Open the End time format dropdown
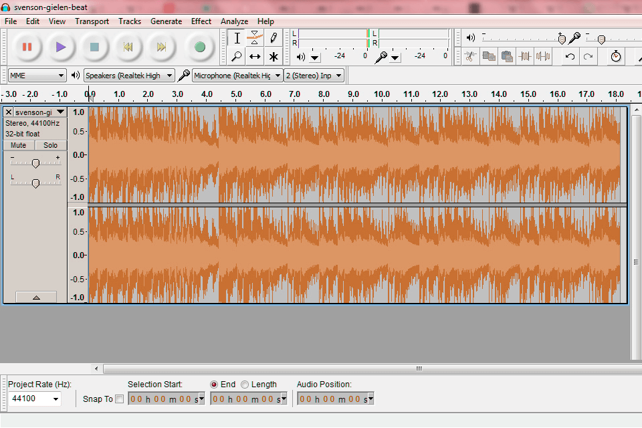Image resolution: width=642 pixels, height=428 pixels. click(284, 399)
